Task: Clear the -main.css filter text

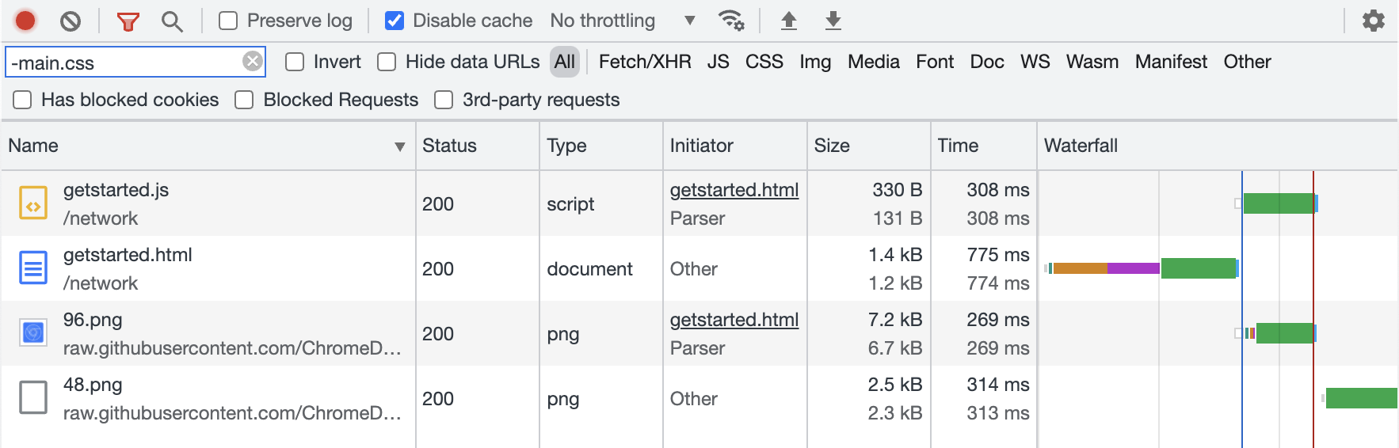Action: (x=252, y=61)
